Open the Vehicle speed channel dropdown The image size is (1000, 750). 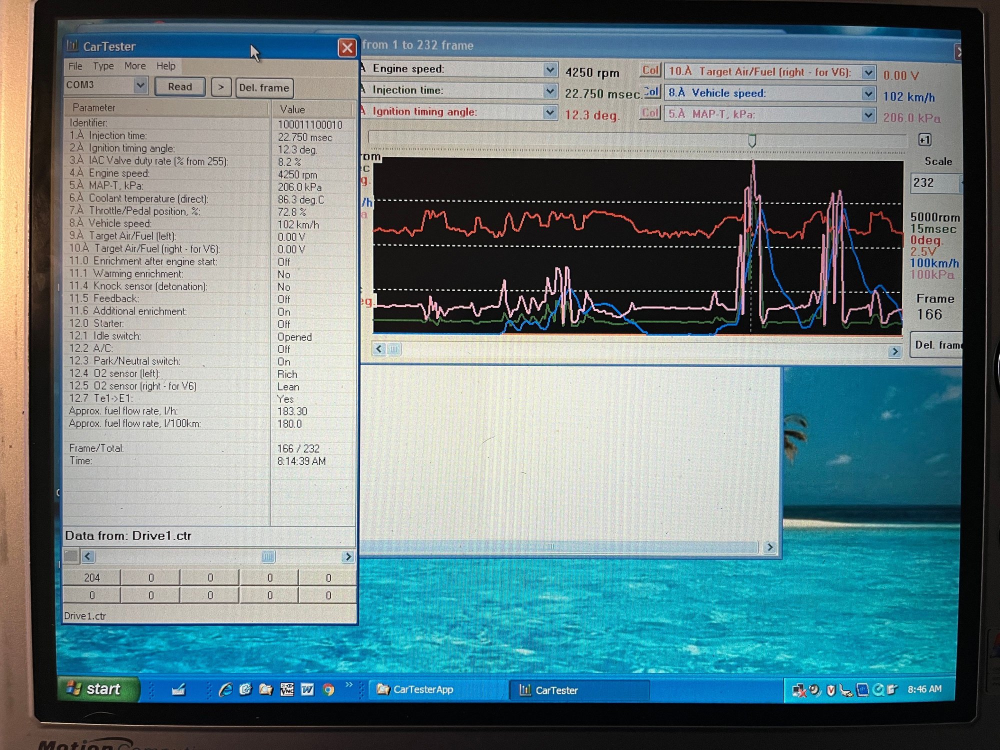[868, 94]
